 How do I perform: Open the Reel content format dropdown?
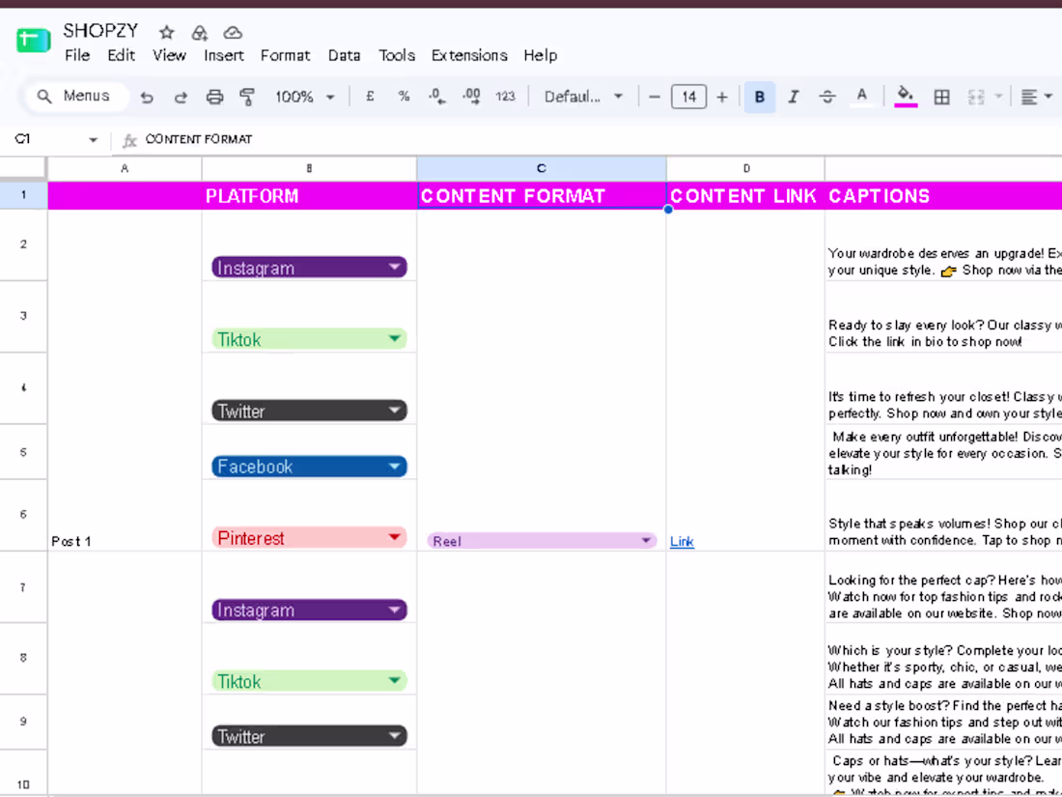[542, 541]
